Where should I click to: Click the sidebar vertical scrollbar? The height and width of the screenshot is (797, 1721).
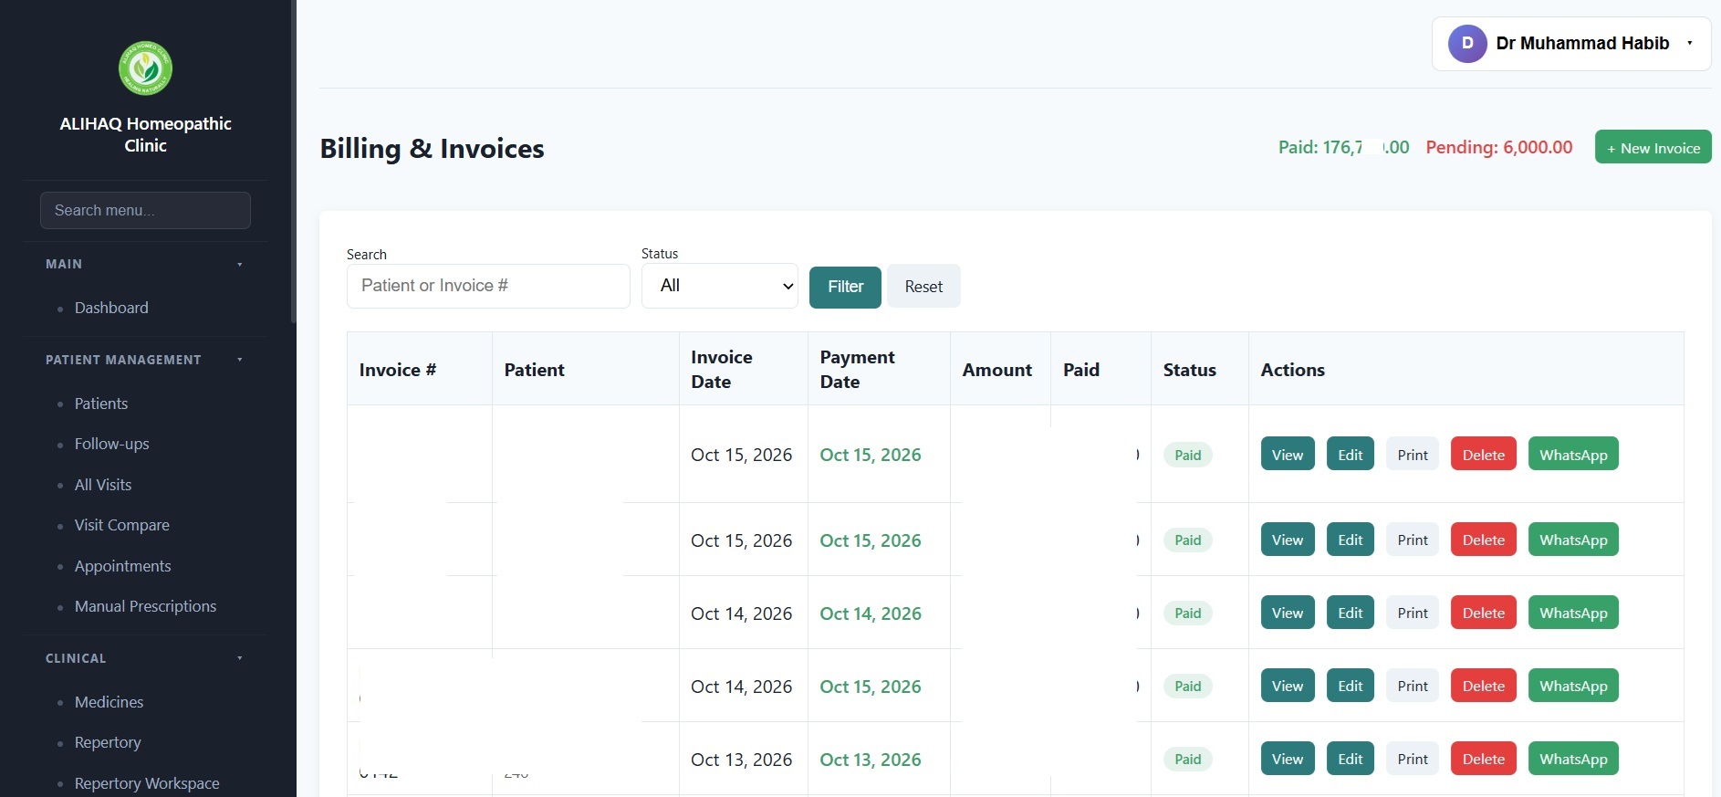tap(293, 162)
